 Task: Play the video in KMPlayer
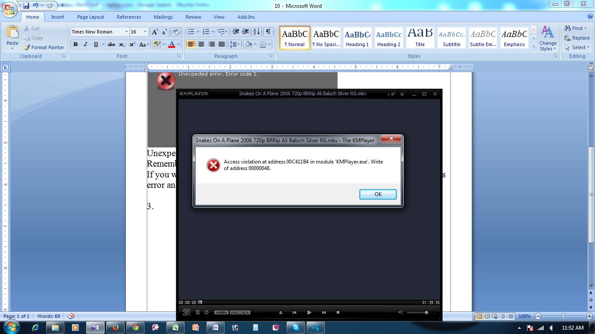309,312
